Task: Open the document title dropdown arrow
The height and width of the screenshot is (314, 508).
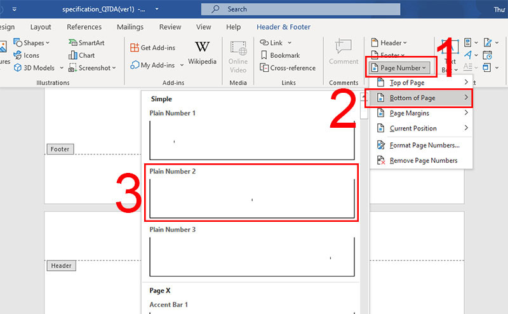Action: coord(157,9)
